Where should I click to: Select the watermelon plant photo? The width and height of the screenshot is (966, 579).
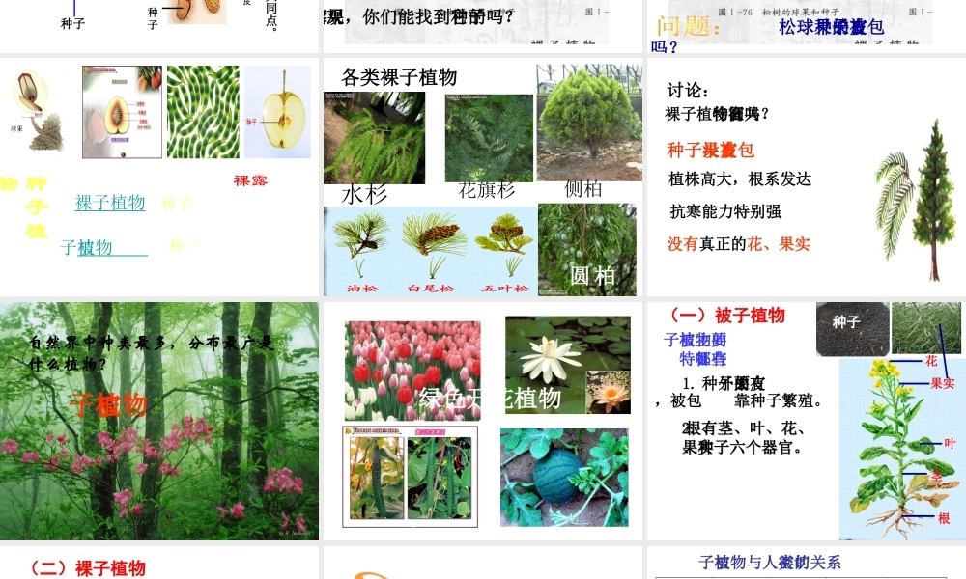(x=564, y=478)
